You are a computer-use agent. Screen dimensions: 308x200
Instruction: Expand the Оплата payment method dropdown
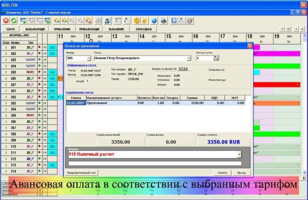click(x=239, y=155)
